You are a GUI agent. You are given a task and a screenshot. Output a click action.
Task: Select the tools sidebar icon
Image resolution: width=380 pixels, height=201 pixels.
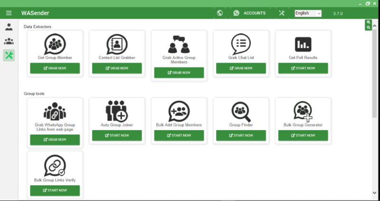pyautogui.click(x=9, y=56)
